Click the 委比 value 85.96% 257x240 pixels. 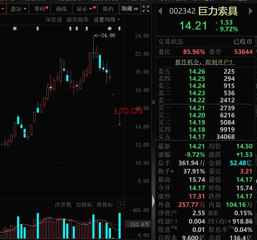(x=194, y=52)
